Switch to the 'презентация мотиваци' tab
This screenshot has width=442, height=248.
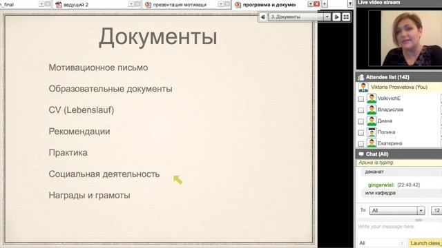click(180, 5)
